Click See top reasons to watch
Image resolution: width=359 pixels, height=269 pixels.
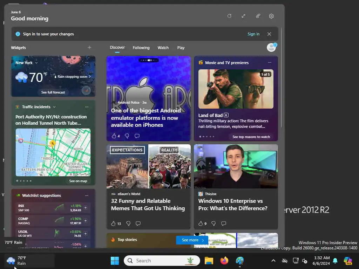coord(251,137)
